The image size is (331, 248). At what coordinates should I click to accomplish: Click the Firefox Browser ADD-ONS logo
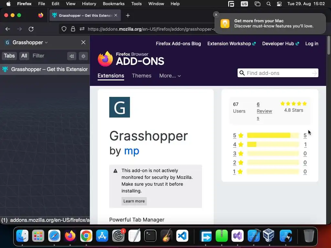131,59
